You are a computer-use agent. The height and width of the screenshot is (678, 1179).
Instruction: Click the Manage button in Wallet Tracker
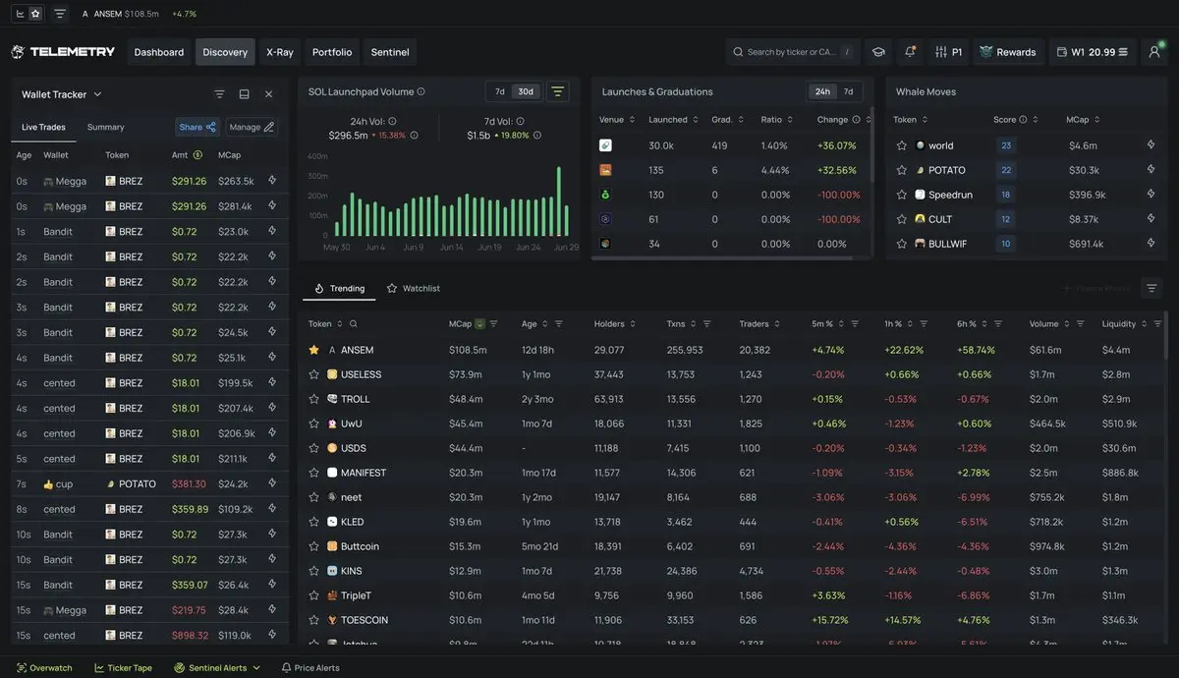pos(252,127)
